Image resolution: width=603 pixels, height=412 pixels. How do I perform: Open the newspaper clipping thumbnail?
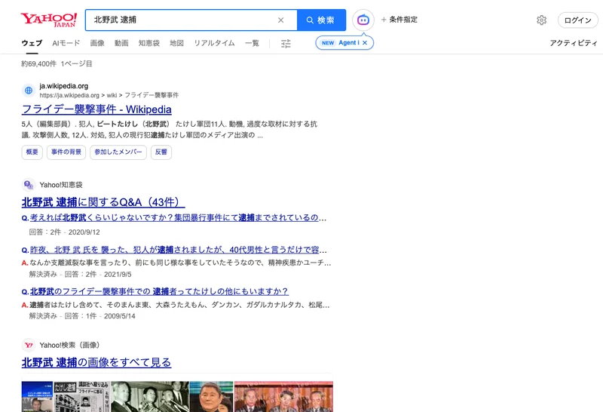tap(82, 397)
